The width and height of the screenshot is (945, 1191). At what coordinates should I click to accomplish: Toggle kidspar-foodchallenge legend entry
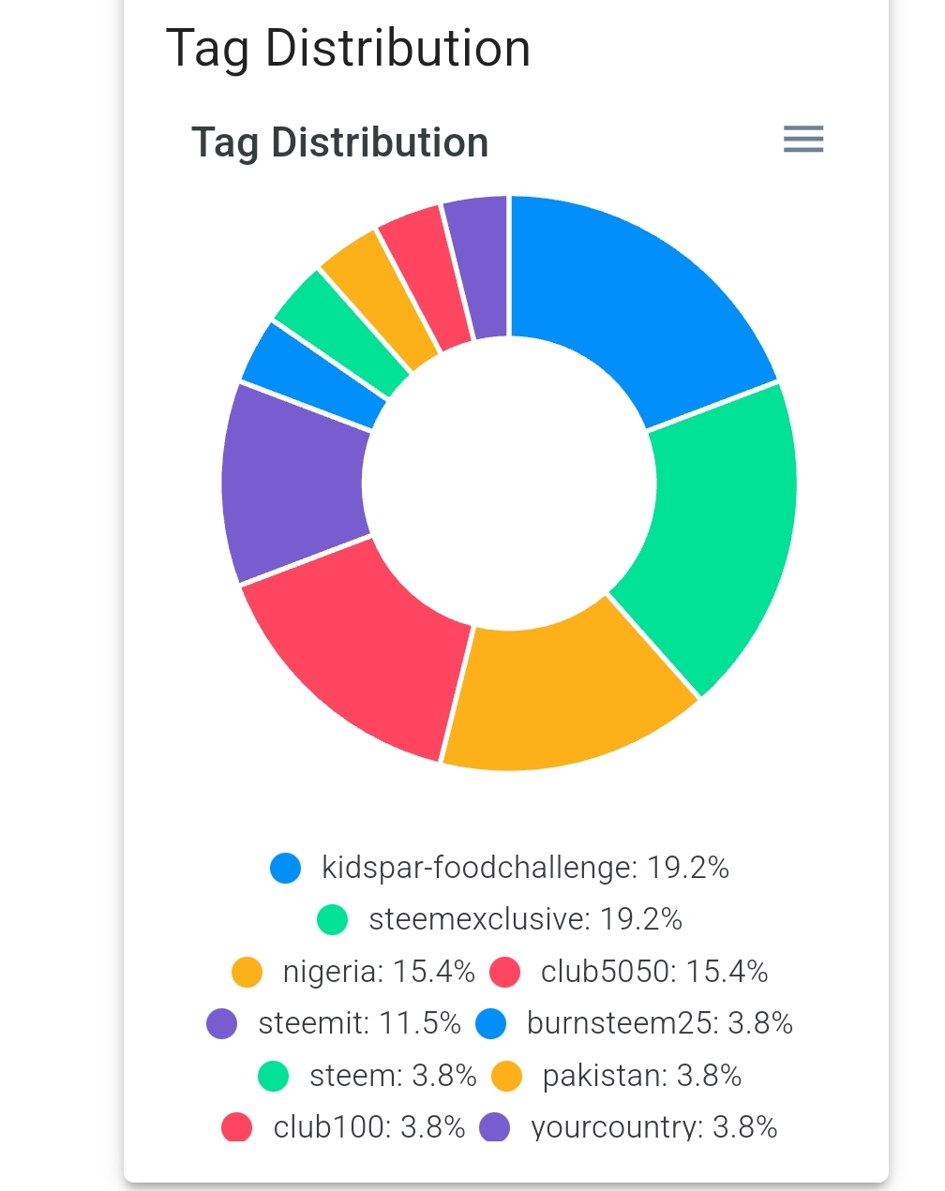tap(499, 868)
